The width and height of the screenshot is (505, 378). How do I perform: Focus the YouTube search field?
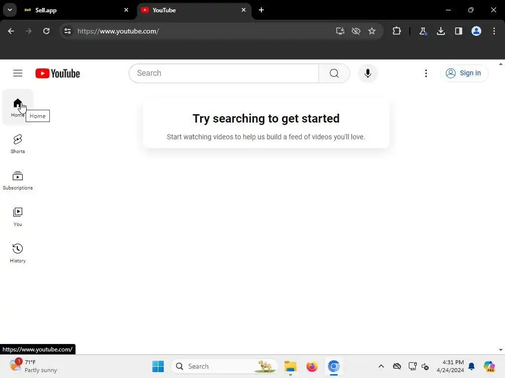(x=224, y=73)
